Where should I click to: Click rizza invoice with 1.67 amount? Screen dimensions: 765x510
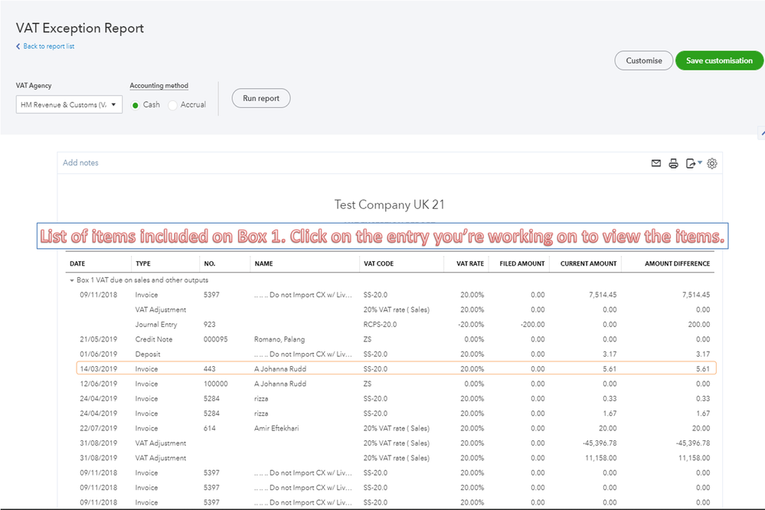(396, 414)
